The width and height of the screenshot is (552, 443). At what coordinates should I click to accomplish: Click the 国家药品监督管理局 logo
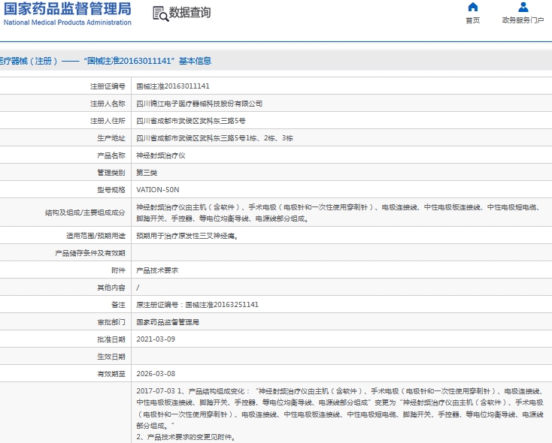point(67,9)
